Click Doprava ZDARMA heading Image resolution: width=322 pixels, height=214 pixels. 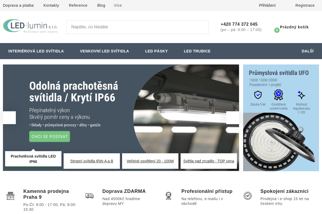click(124, 191)
